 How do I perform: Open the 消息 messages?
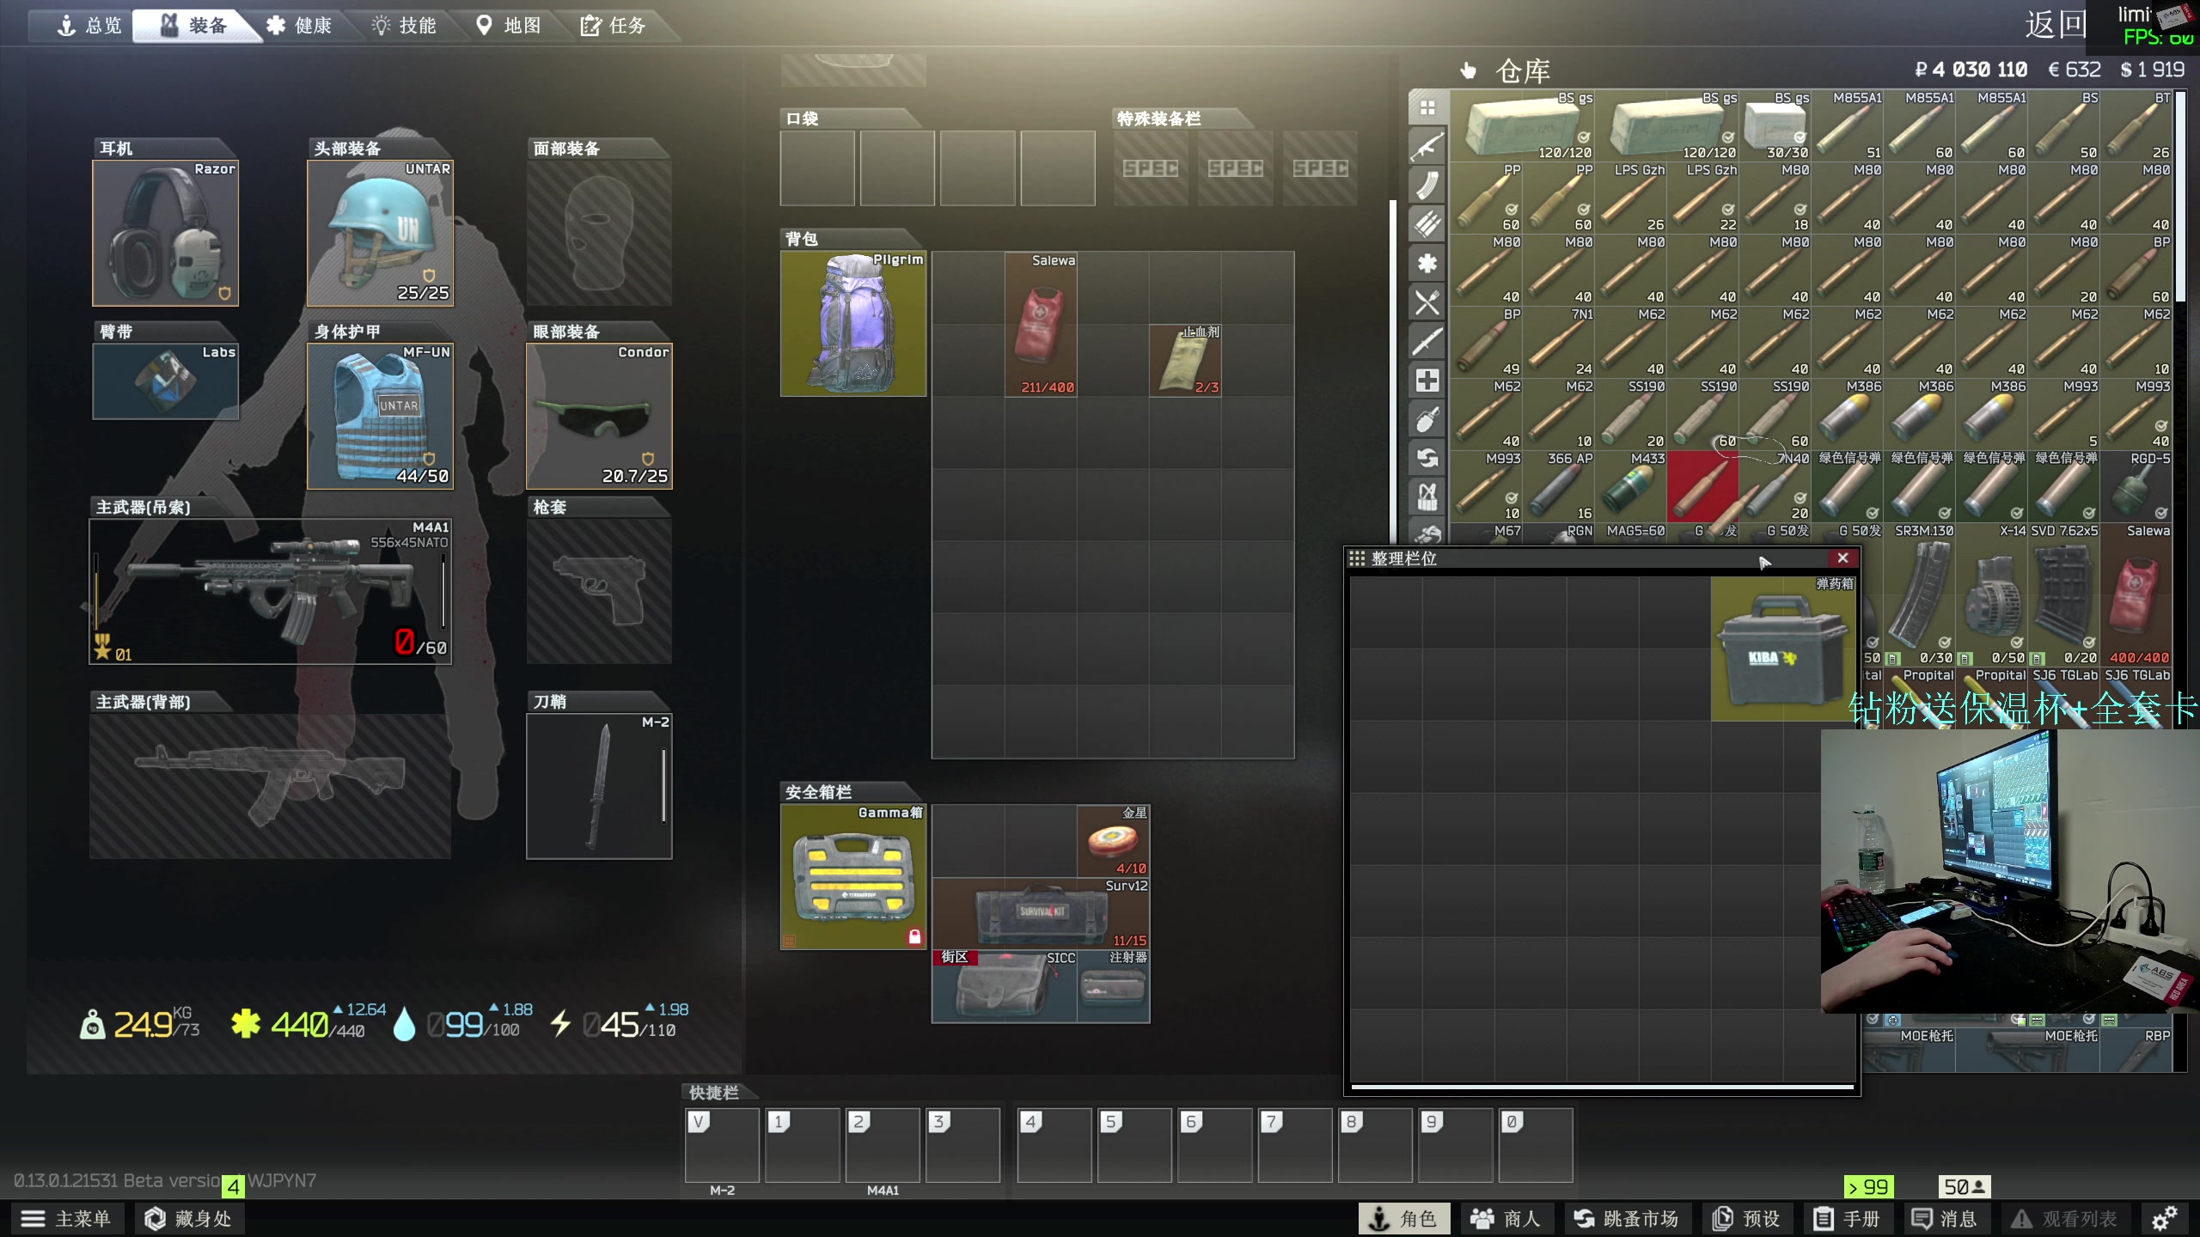coord(1944,1218)
